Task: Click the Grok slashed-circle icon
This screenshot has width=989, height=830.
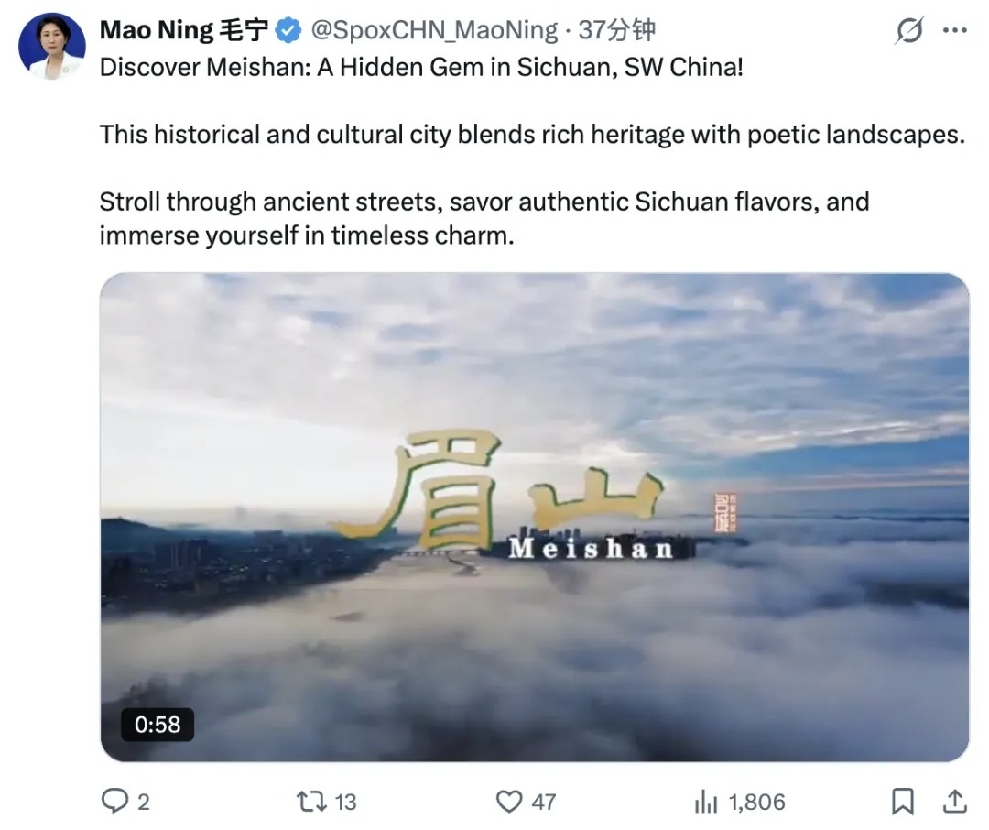Action: coord(908,32)
